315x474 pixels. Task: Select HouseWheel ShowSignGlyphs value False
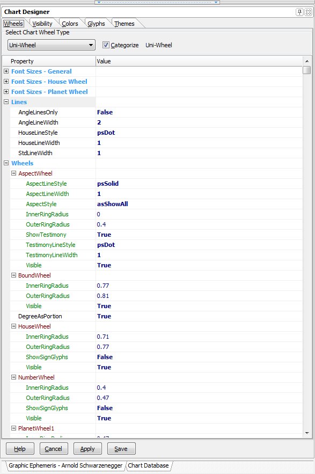[105, 357]
